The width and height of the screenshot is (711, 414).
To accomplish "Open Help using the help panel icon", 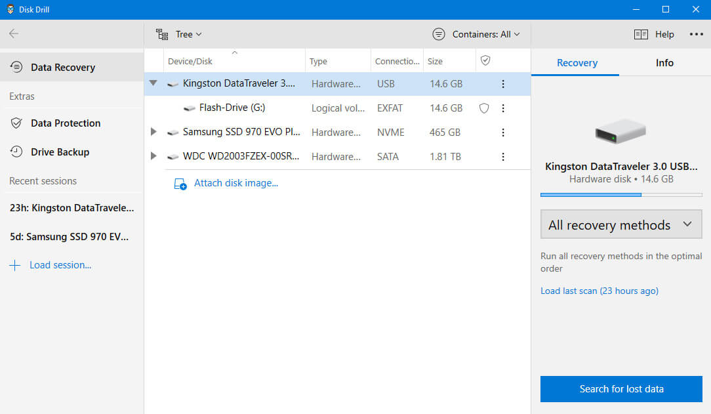I will [x=641, y=33].
